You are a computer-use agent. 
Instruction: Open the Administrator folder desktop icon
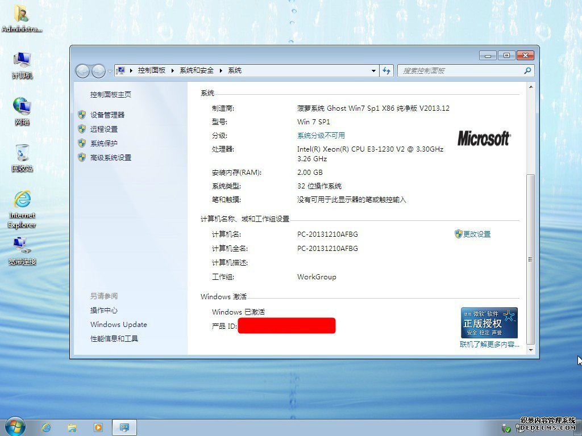22,18
